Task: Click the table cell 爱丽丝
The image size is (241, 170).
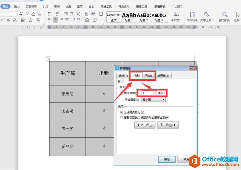Action: click(x=67, y=146)
